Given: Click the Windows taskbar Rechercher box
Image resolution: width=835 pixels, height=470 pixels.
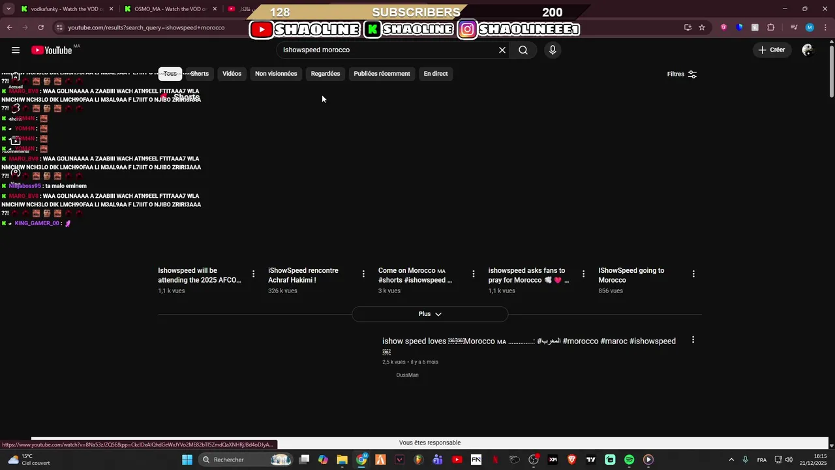Looking at the screenshot, I should (x=245, y=460).
